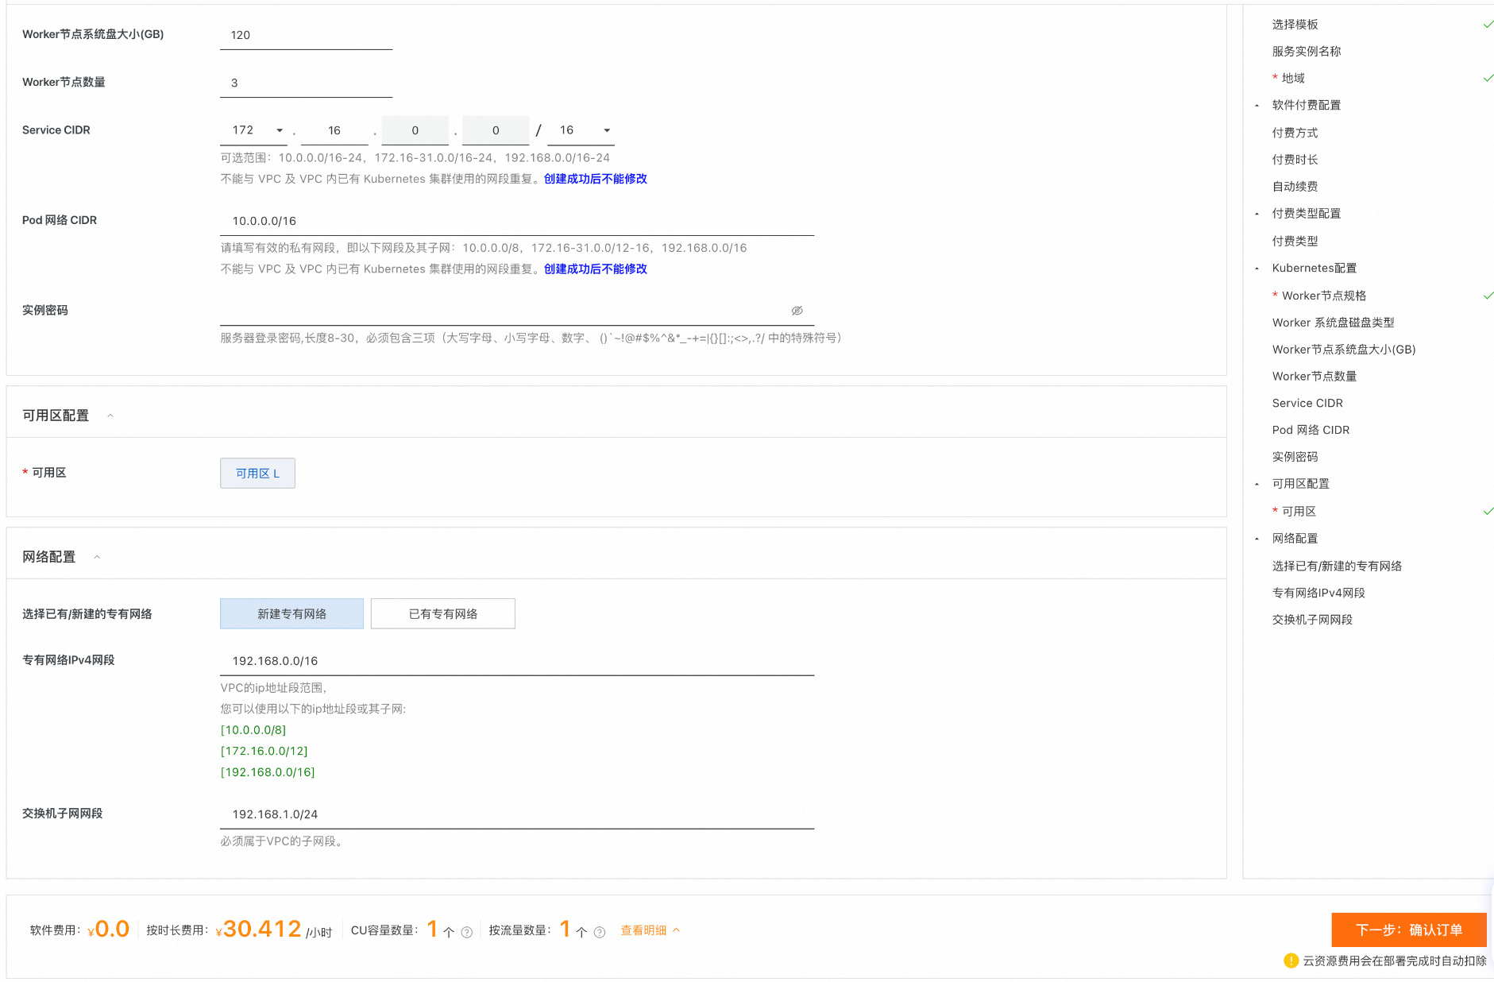Click warning icon beside 云资源费用 notice

pos(1291,961)
